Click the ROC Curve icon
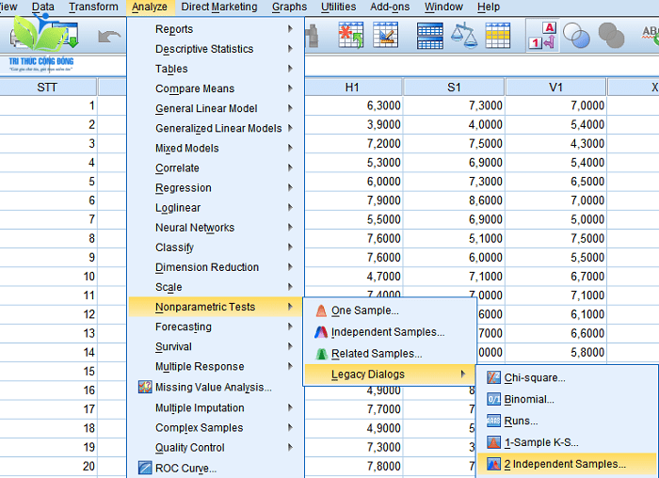 (145, 468)
